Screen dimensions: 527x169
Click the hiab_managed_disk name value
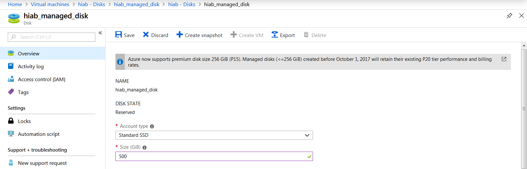[136, 90]
